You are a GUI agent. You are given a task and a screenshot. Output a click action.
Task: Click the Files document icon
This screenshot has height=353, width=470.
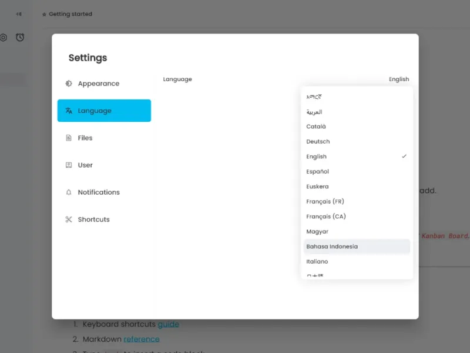click(69, 138)
